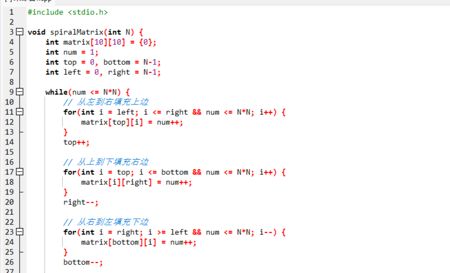Click the comment 从右到左填充下边

click(x=106, y=222)
